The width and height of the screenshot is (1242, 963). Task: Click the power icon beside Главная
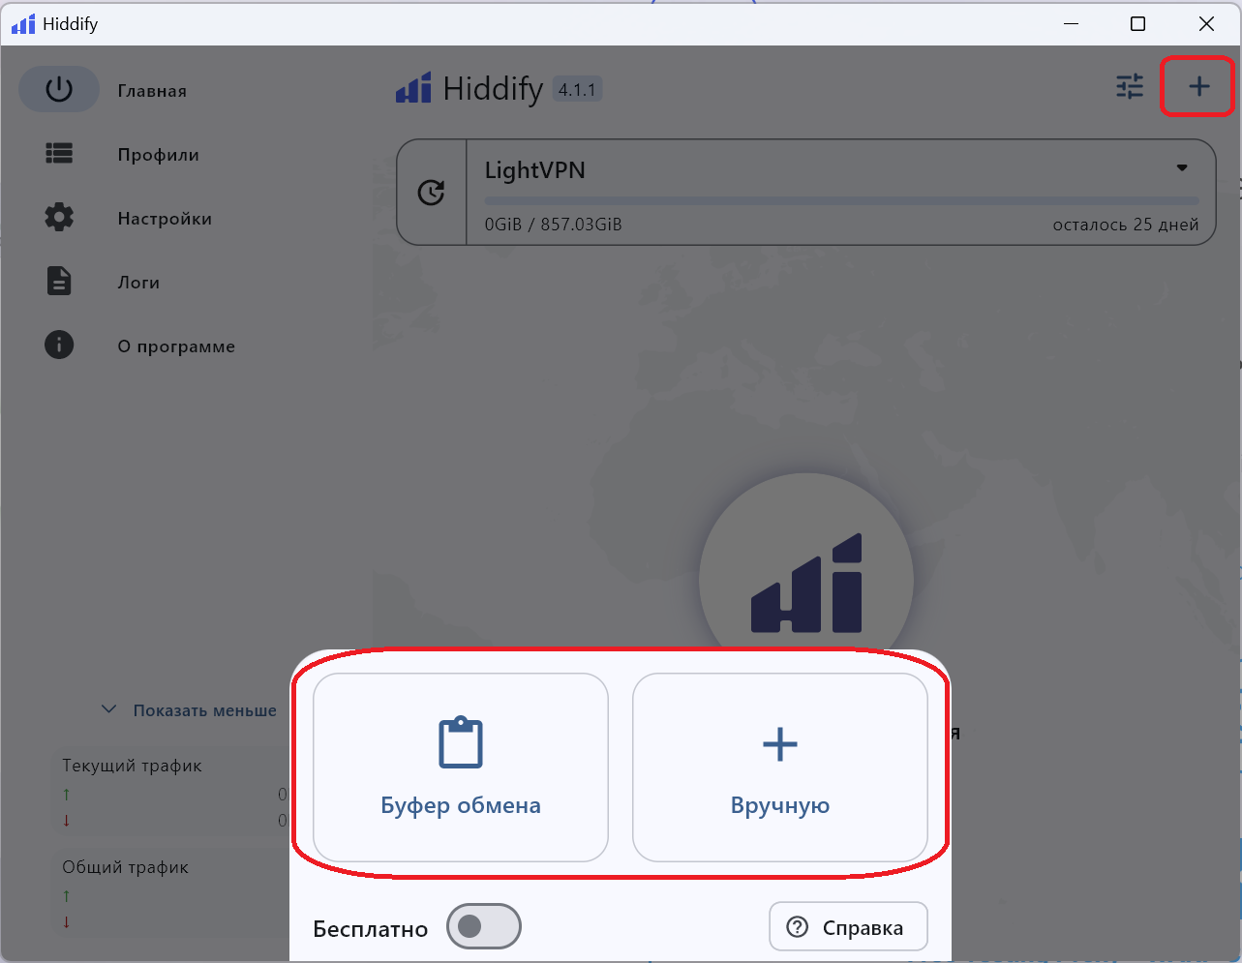[x=59, y=89]
